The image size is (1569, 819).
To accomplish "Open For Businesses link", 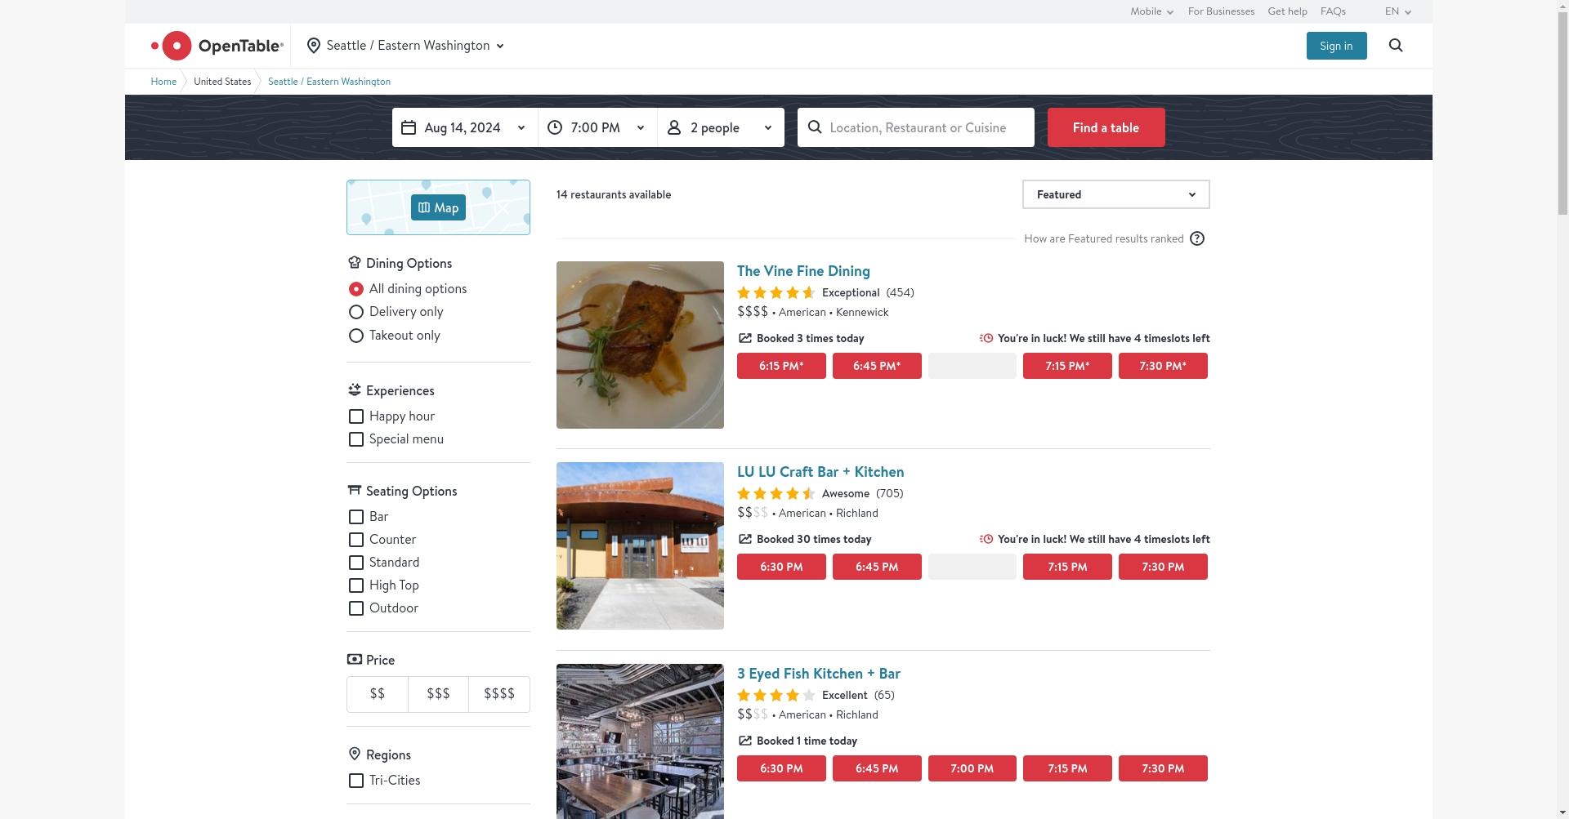I will coord(1221,11).
